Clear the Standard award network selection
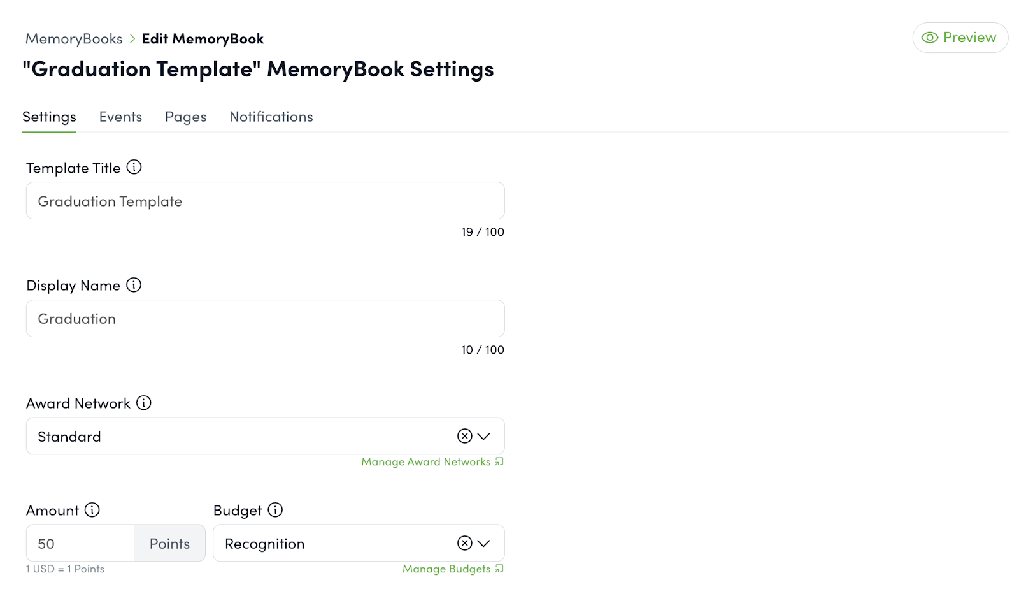This screenshot has height=610, width=1019. click(465, 436)
